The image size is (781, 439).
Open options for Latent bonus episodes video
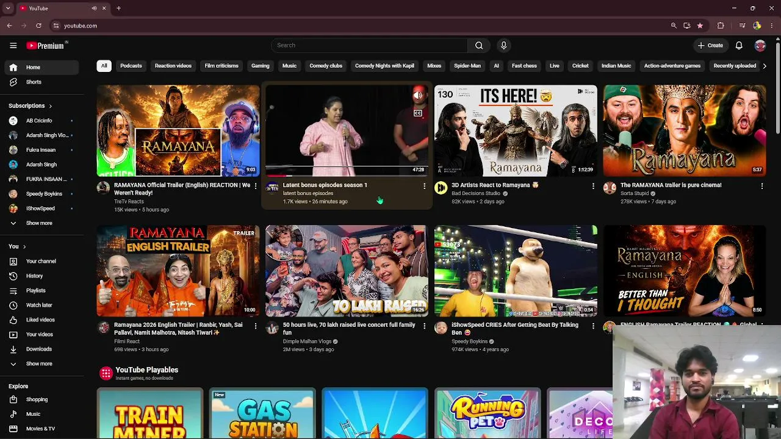425,186
